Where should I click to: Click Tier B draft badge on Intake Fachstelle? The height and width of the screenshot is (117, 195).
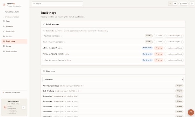pos(147,60)
